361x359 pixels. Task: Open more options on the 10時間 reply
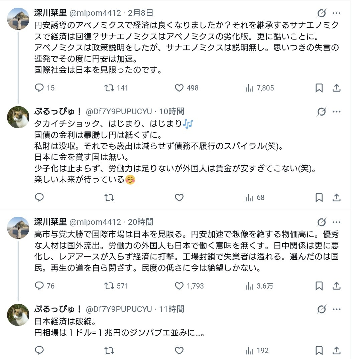[337, 112]
